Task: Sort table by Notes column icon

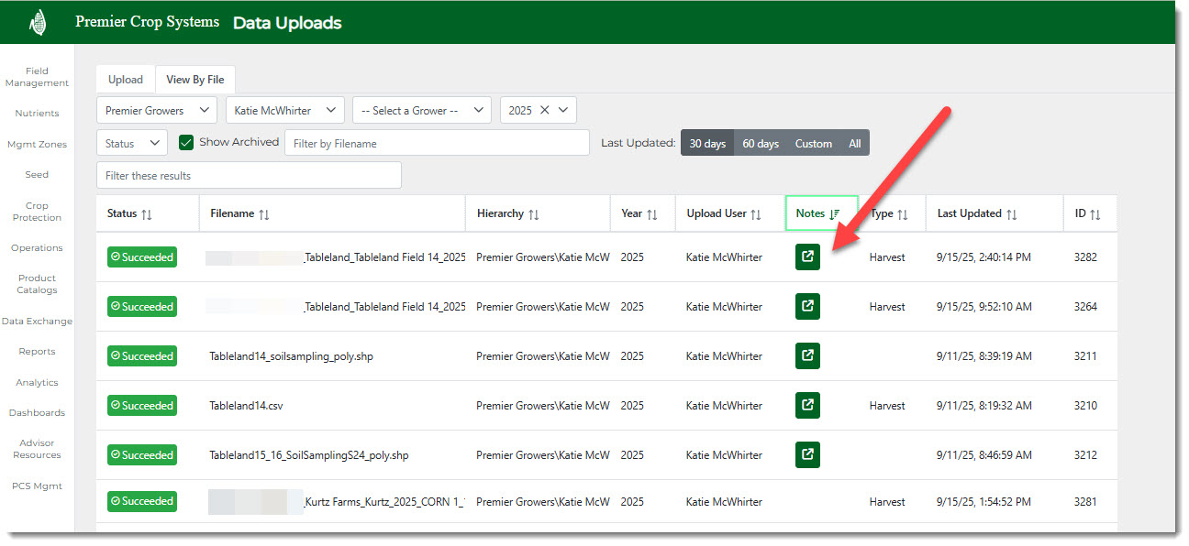Action: 834,214
